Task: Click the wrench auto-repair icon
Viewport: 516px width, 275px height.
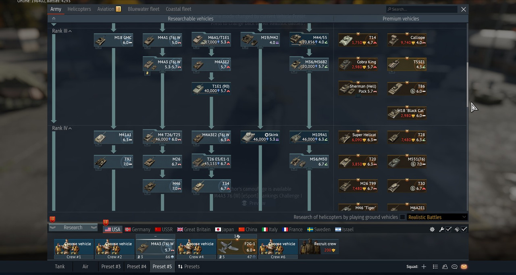Action: [441, 229]
